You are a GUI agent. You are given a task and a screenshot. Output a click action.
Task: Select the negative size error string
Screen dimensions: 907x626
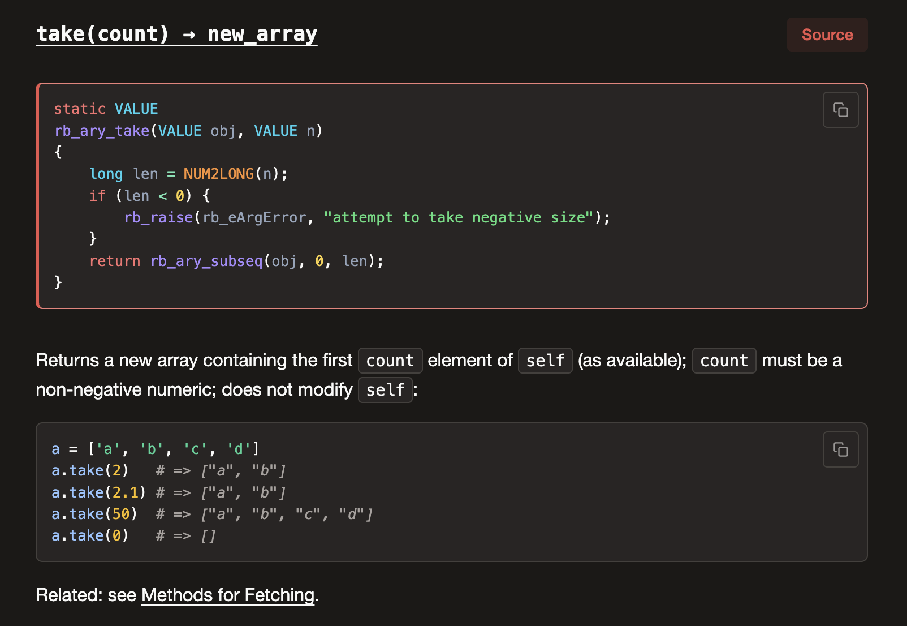click(x=458, y=217)
